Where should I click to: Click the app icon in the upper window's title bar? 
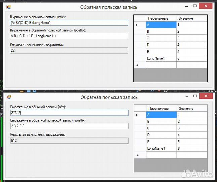9,7
